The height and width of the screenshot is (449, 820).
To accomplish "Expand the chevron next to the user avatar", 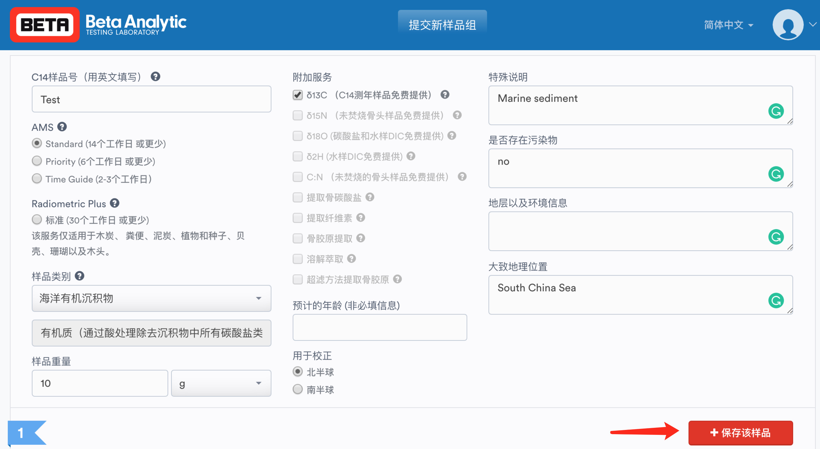I will tap(813, 24).
